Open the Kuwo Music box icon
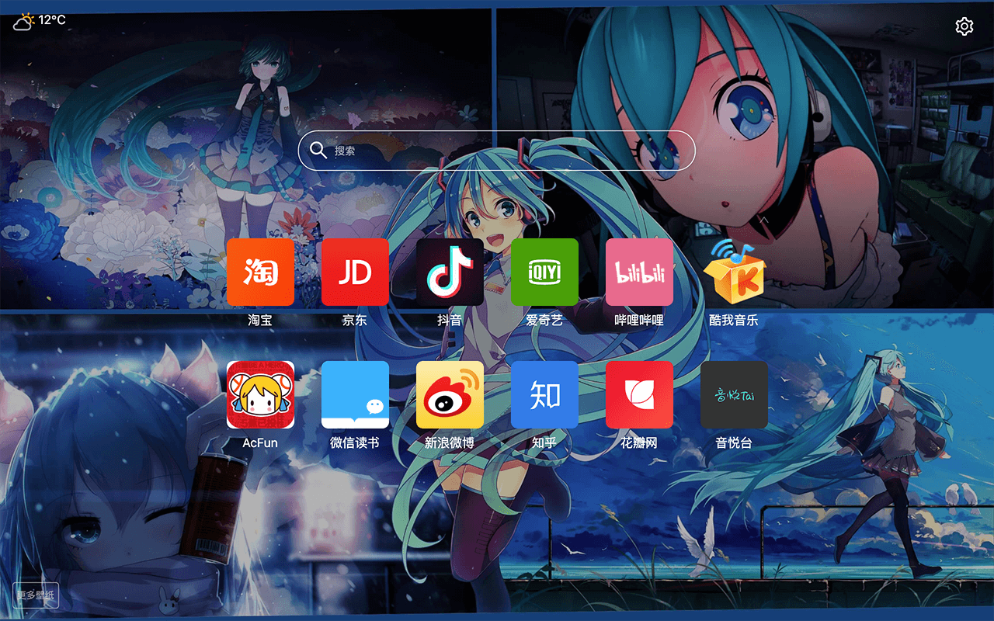Image resolution: width=994 pixels, height=621 pixels. click(x=734, y=272)
